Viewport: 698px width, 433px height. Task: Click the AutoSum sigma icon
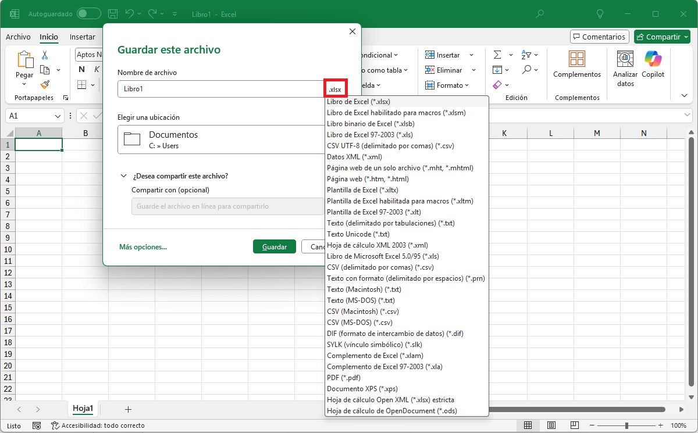pyautogui.click(x=497, y=55)
